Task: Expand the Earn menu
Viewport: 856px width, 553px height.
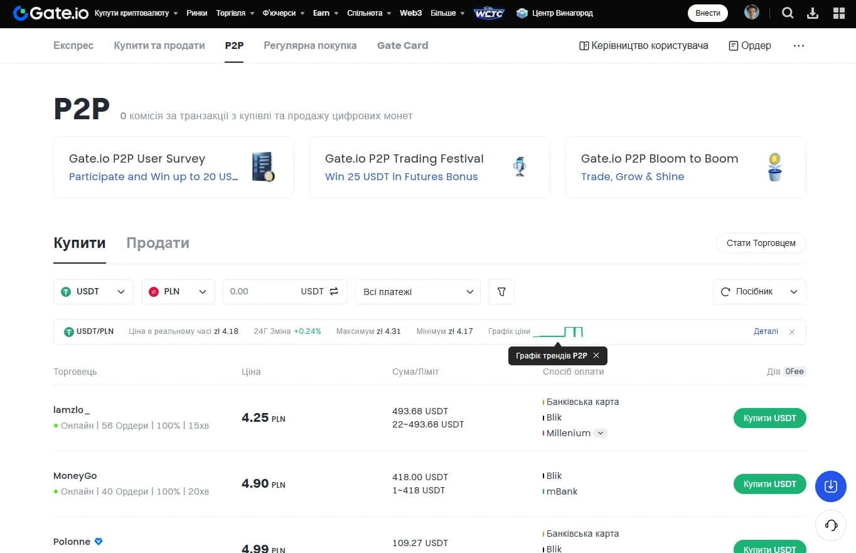Action: pos(326,13)
